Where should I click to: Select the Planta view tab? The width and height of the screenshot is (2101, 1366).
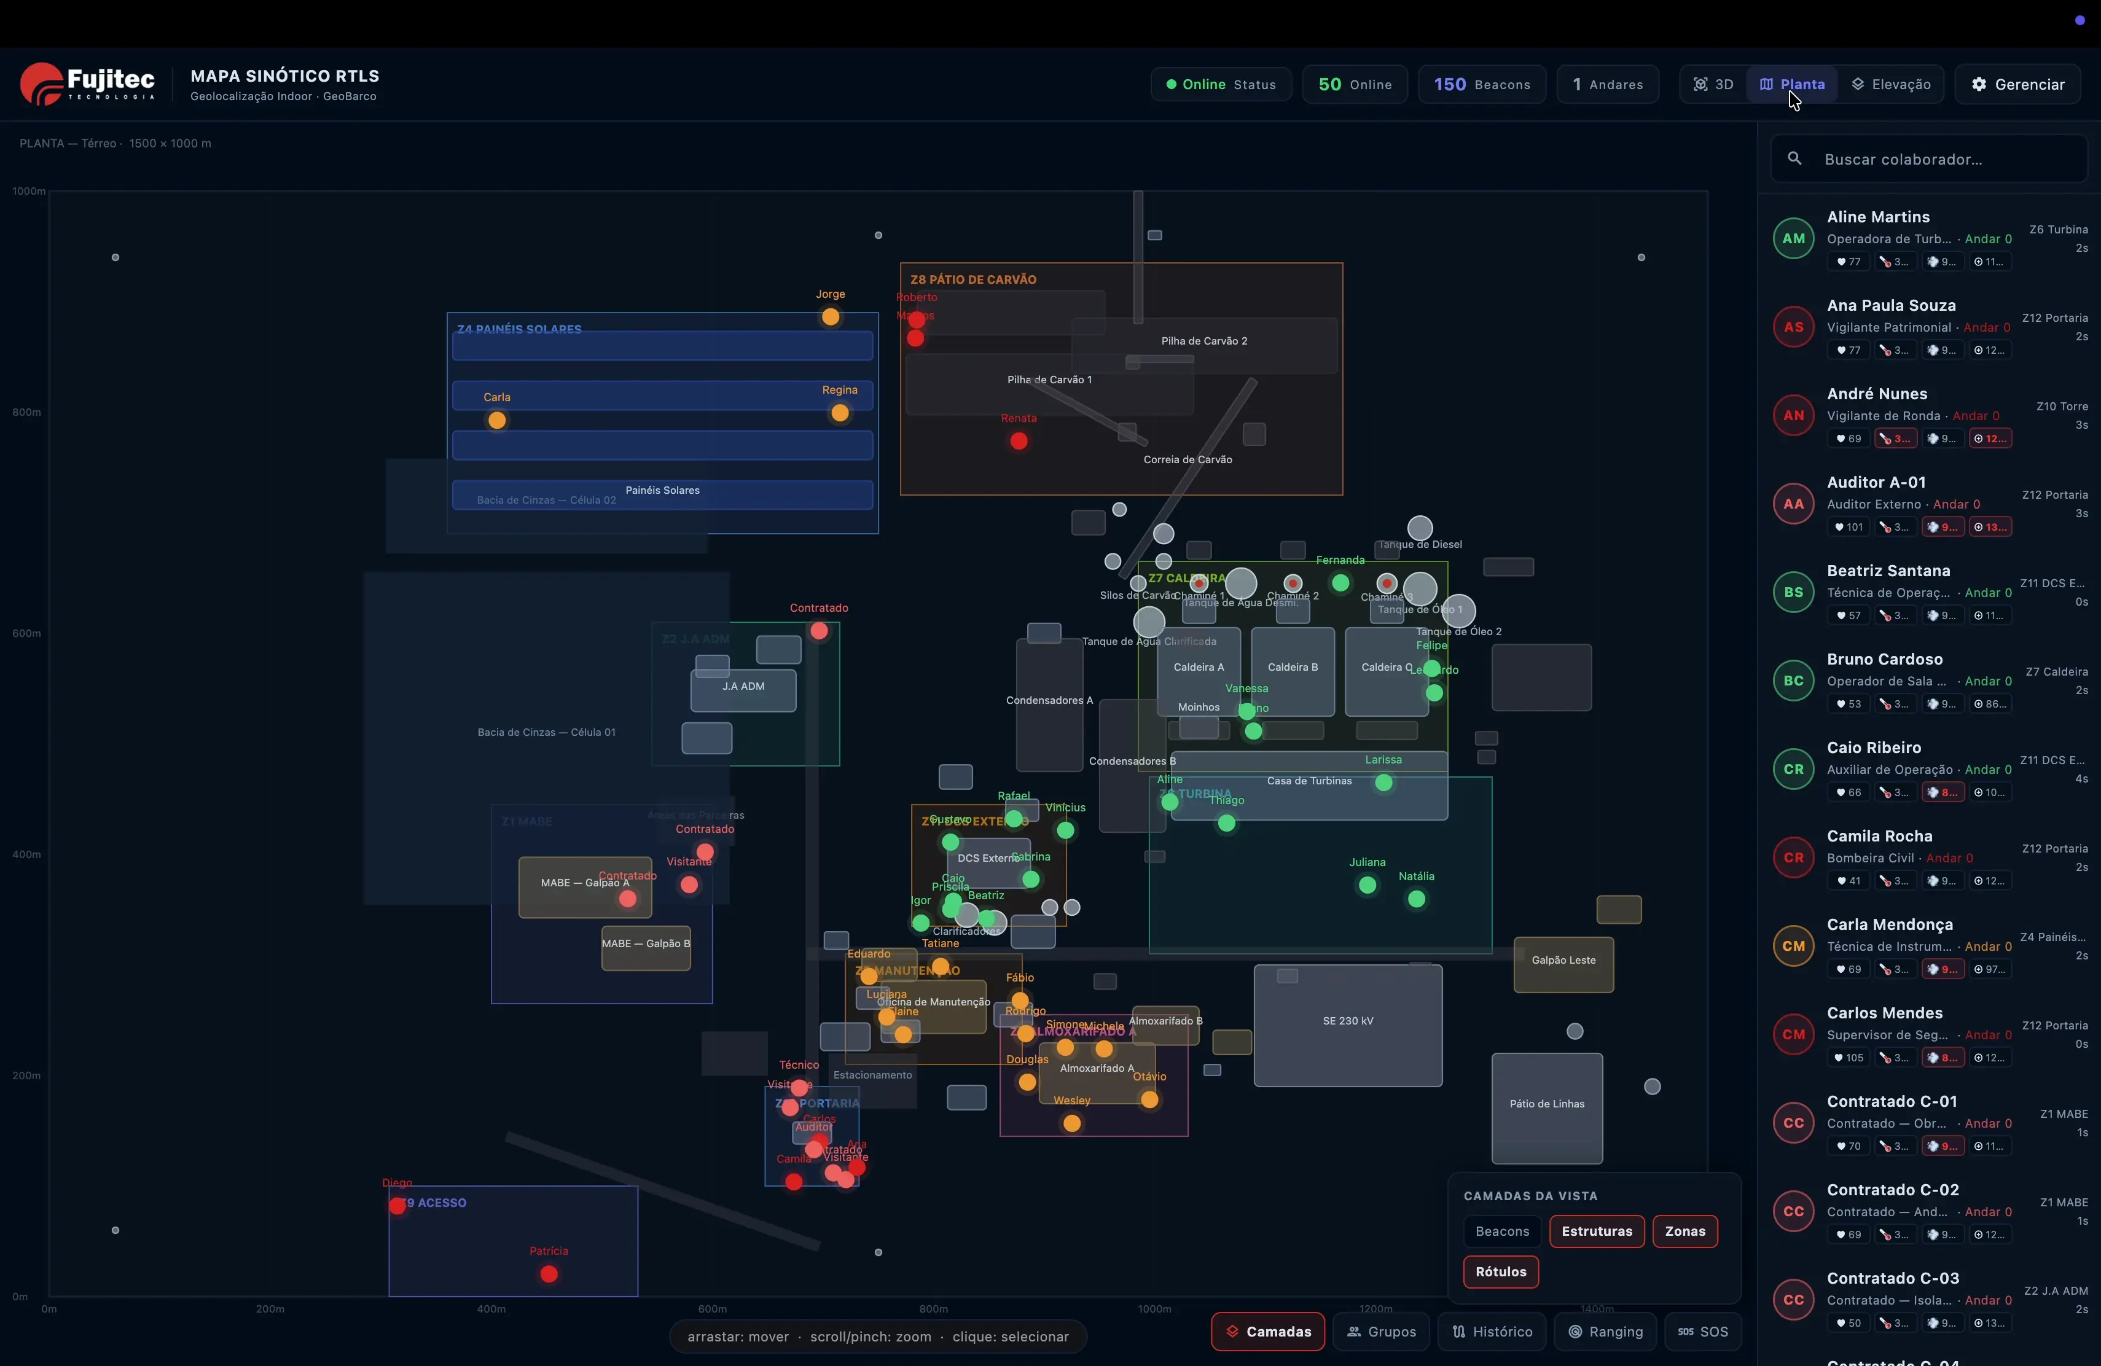click(1792, 85)
